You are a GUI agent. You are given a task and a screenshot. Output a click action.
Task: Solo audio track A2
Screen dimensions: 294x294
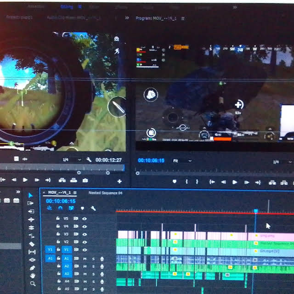click(x=93, y=266)
